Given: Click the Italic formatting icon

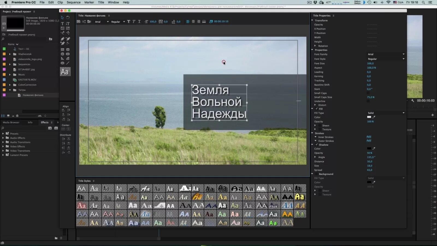Looking at the screenshot, I should (134, 21).
